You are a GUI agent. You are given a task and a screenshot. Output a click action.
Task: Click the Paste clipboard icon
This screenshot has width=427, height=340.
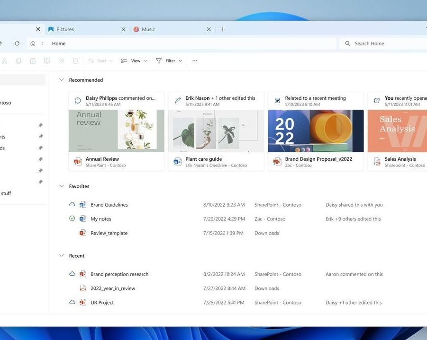pos(33,61)
